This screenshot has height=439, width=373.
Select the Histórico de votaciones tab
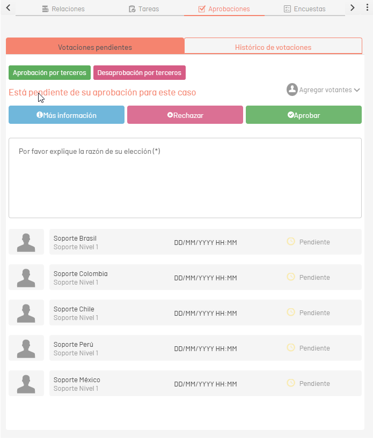[273, 47]
